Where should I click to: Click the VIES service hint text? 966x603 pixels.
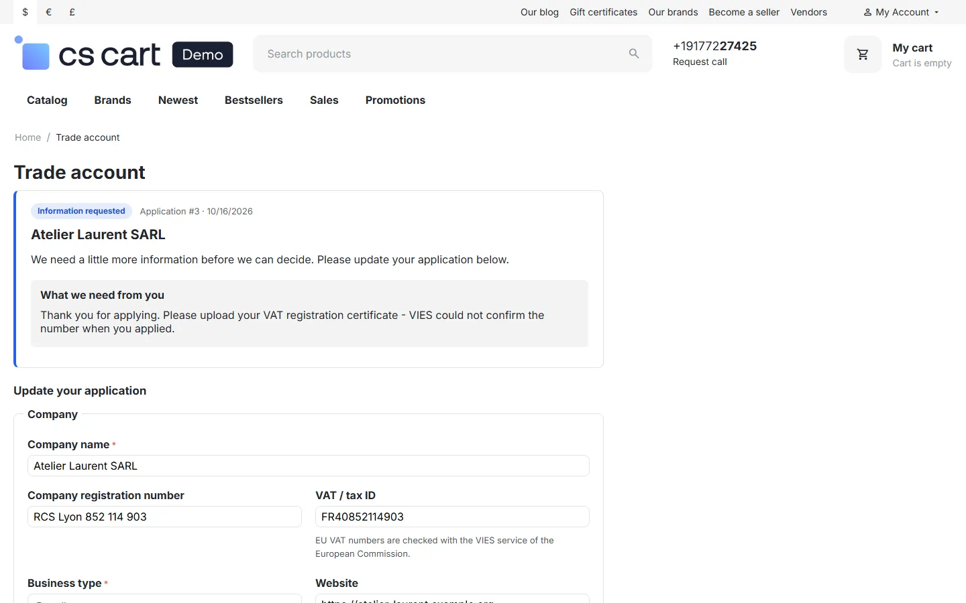point(435,547)
